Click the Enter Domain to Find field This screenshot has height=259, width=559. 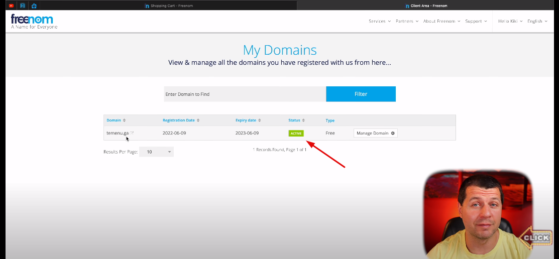[x=245, y=94]
